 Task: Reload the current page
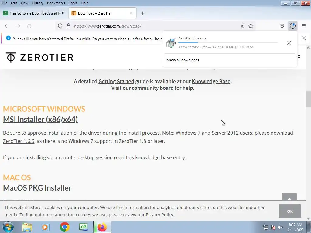coord(29,26)
